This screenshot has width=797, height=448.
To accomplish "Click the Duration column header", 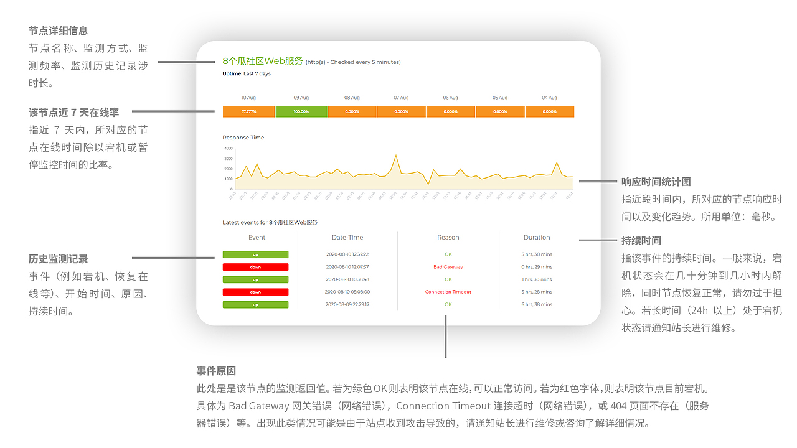I will (x=537, y=237).
